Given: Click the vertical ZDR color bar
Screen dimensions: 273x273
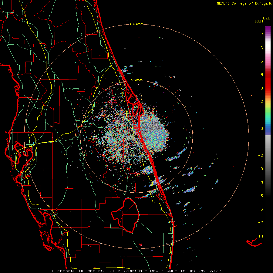Looking at the screenshot, I should tap(268, 135).
